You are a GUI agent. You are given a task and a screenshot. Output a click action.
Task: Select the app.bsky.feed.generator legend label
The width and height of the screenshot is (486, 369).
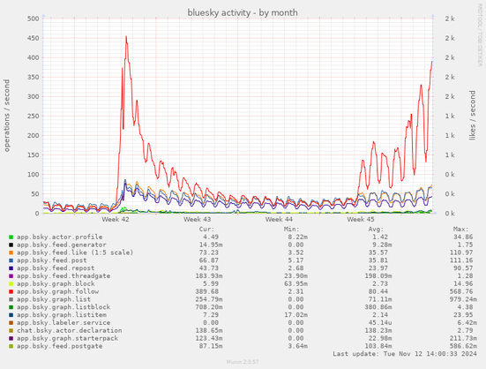(x=62, y=245)
